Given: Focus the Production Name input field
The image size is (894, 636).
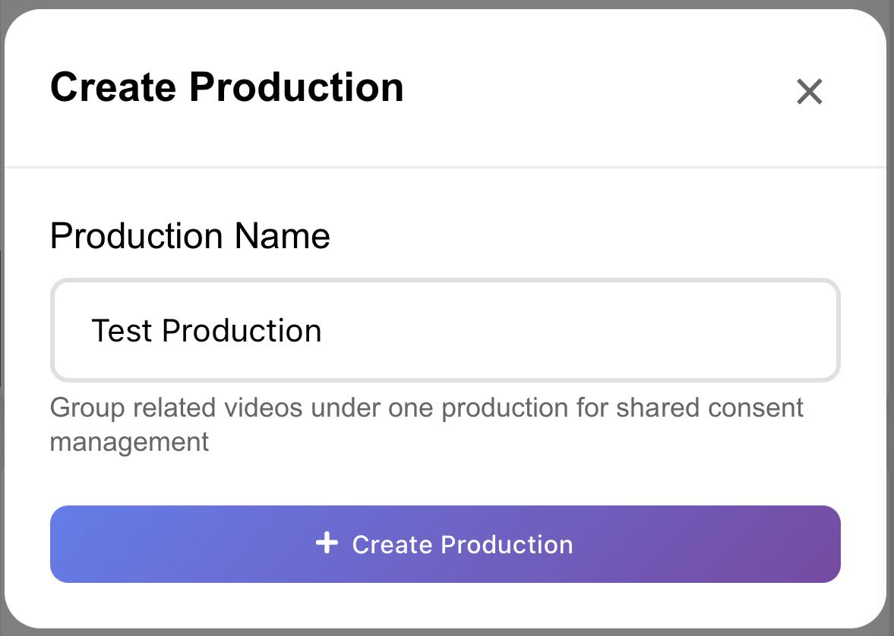Looking at the screenshot, I should (x=445, y=331).
